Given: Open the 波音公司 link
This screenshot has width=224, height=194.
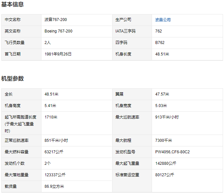Looking at the screenshot, I should (x=163, y=20).
